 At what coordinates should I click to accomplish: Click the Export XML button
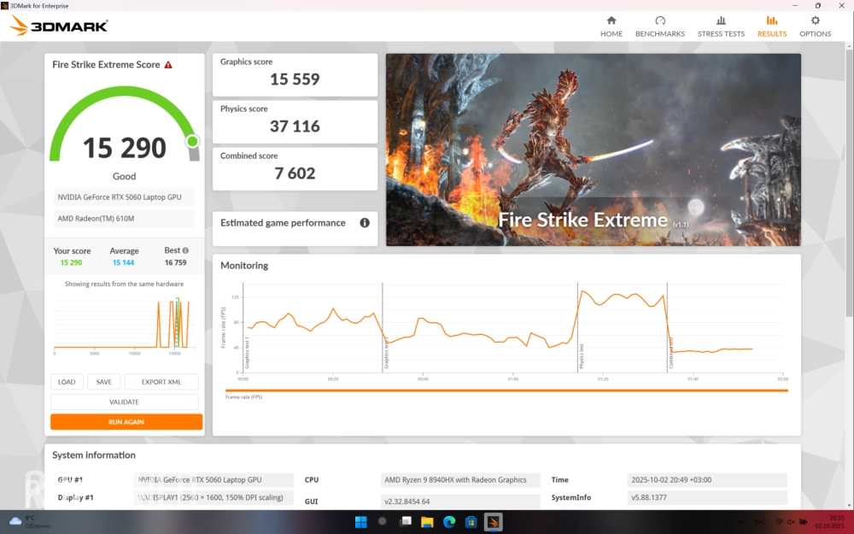161,382
